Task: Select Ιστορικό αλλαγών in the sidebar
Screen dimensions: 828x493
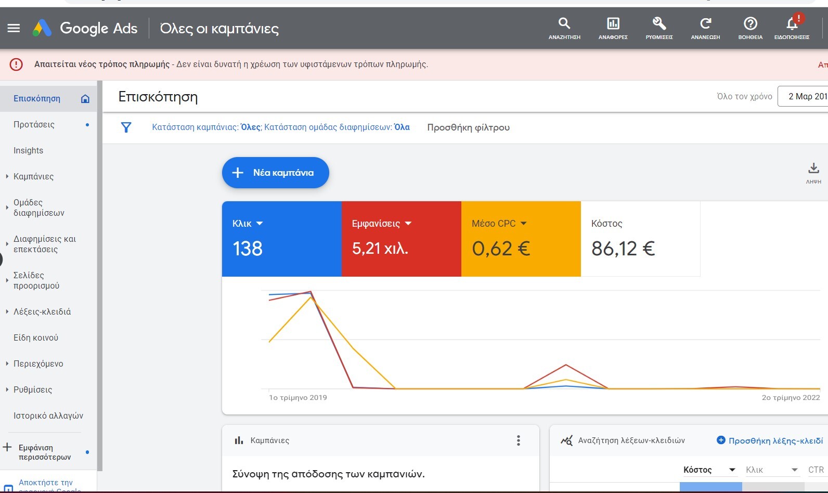Action: pos(48,416)
